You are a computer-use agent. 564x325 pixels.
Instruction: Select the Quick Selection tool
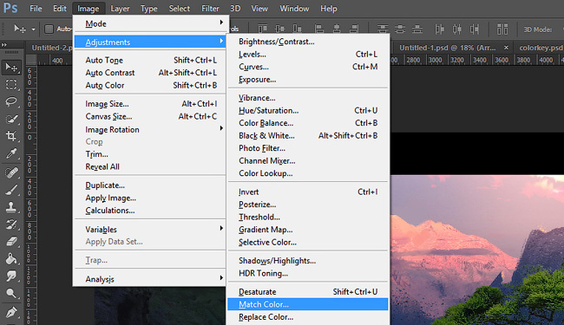point(11,119)
